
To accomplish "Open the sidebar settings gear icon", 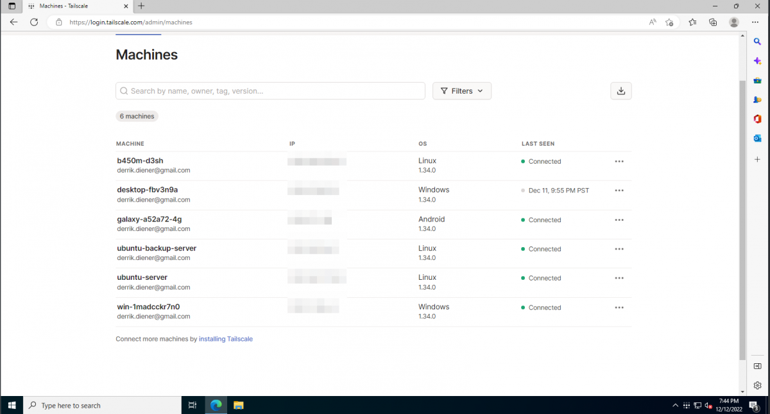I will [757, 385].
